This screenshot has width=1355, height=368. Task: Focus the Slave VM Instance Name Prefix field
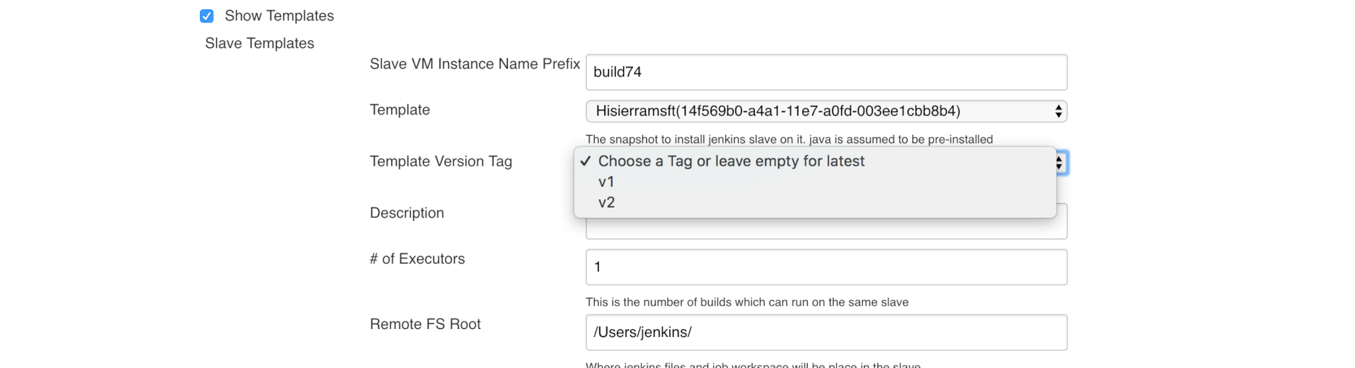click(x=826, y=72)
